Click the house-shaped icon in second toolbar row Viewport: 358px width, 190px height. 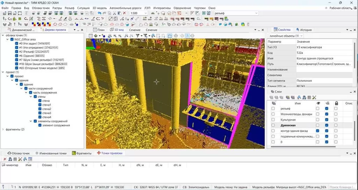coord(70,19)
